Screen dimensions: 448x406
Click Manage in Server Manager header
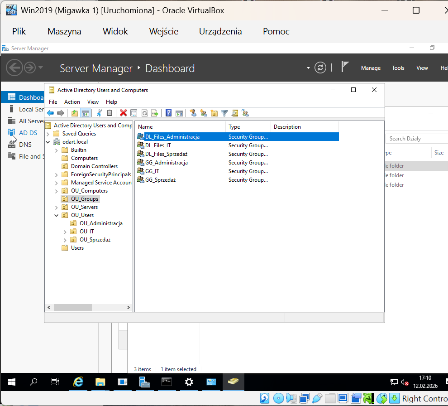click(x=371, y=68)
